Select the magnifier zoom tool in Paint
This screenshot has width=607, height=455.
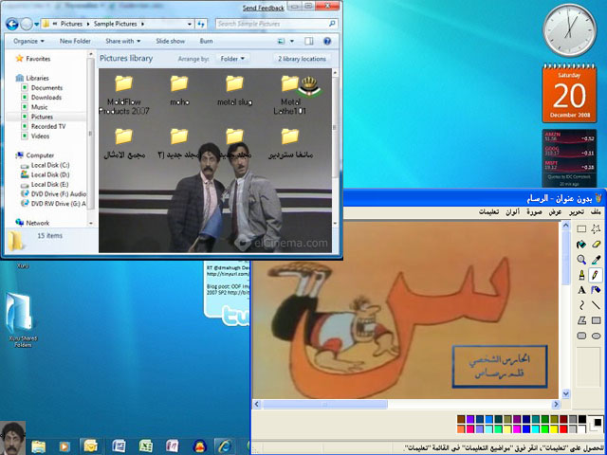(x=581, y=260)
